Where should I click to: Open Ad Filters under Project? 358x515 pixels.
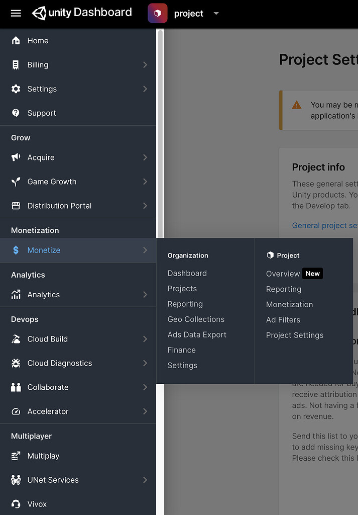282,319
